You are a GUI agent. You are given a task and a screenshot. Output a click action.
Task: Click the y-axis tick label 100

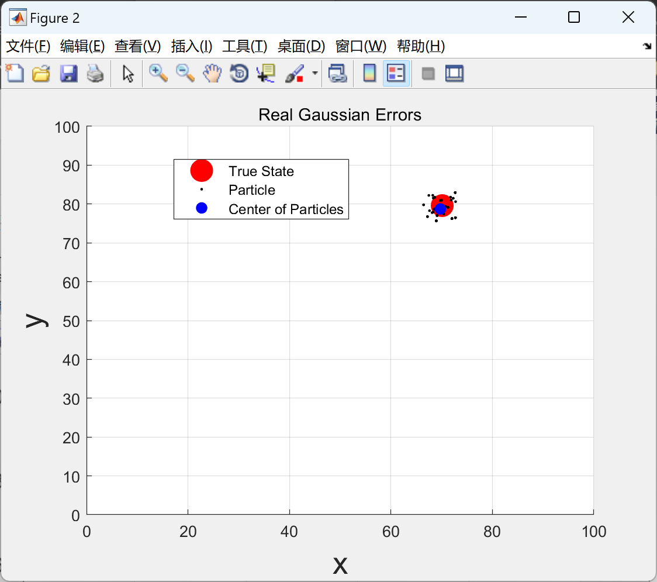tap(67, 127)
